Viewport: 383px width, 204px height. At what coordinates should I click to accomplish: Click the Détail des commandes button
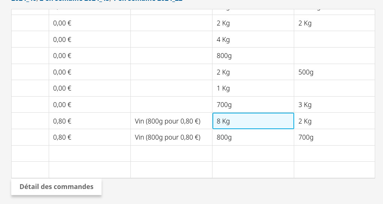click(56, 187)
